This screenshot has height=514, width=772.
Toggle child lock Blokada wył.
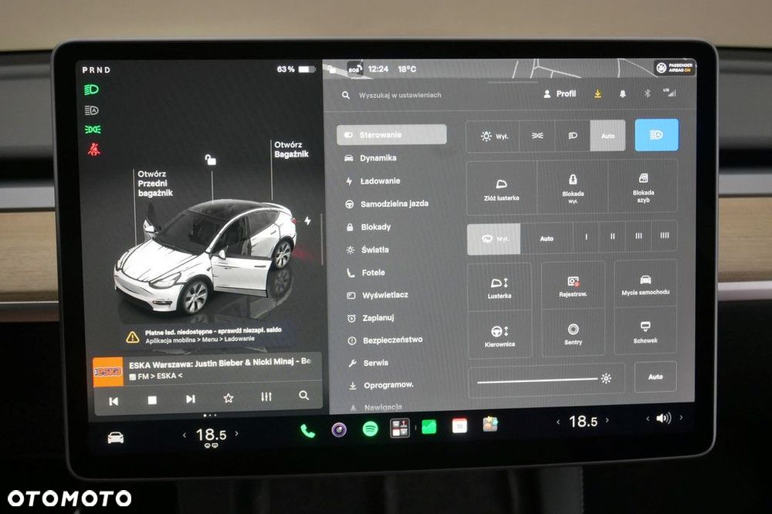573,188
